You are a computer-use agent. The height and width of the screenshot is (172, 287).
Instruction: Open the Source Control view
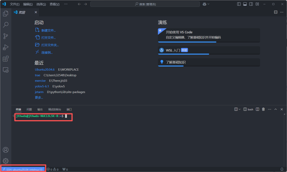pos(5,36)
